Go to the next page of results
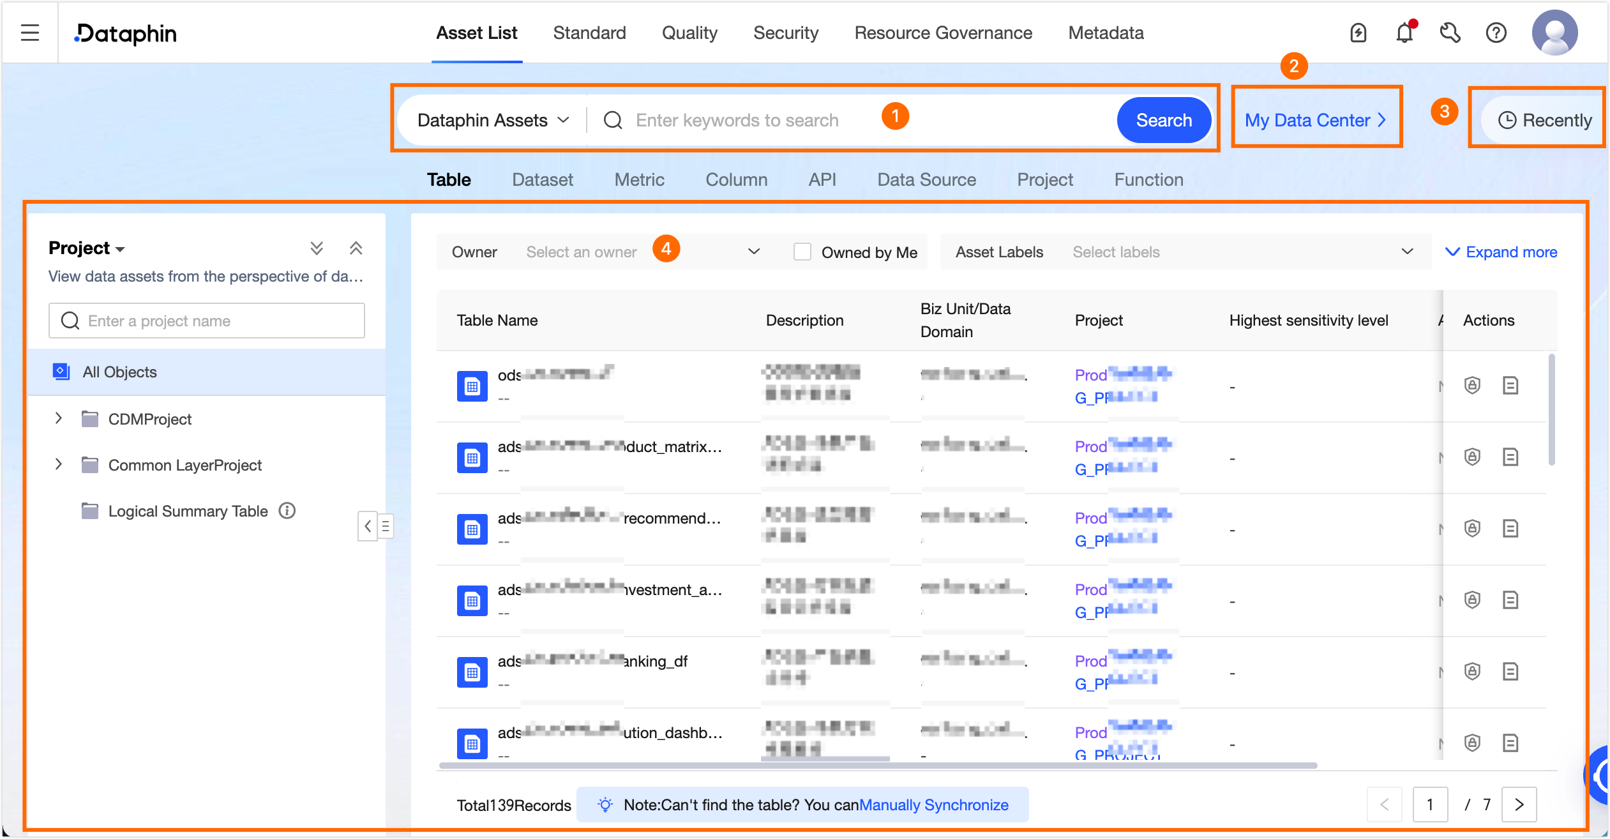1610x839 pixels. [1519, 805]
